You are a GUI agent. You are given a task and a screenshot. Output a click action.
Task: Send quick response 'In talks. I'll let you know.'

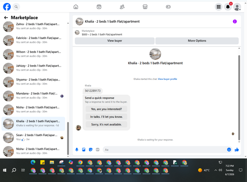click(106, 117)
